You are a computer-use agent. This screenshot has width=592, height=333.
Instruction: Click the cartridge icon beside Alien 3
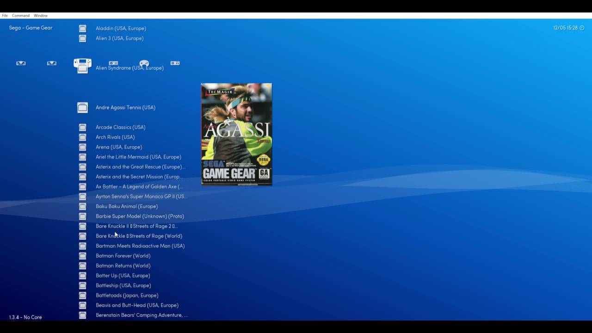[82, 38]
